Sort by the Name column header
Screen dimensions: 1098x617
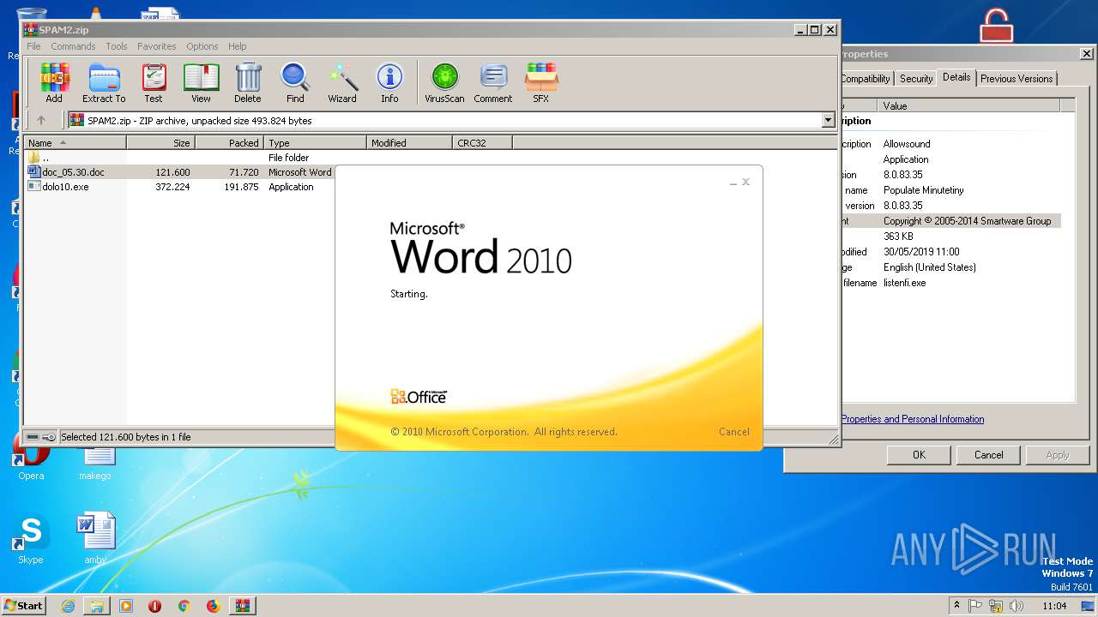pos(75,143)
